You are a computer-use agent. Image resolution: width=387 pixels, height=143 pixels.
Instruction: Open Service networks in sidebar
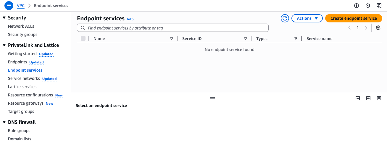coord(24,79)
